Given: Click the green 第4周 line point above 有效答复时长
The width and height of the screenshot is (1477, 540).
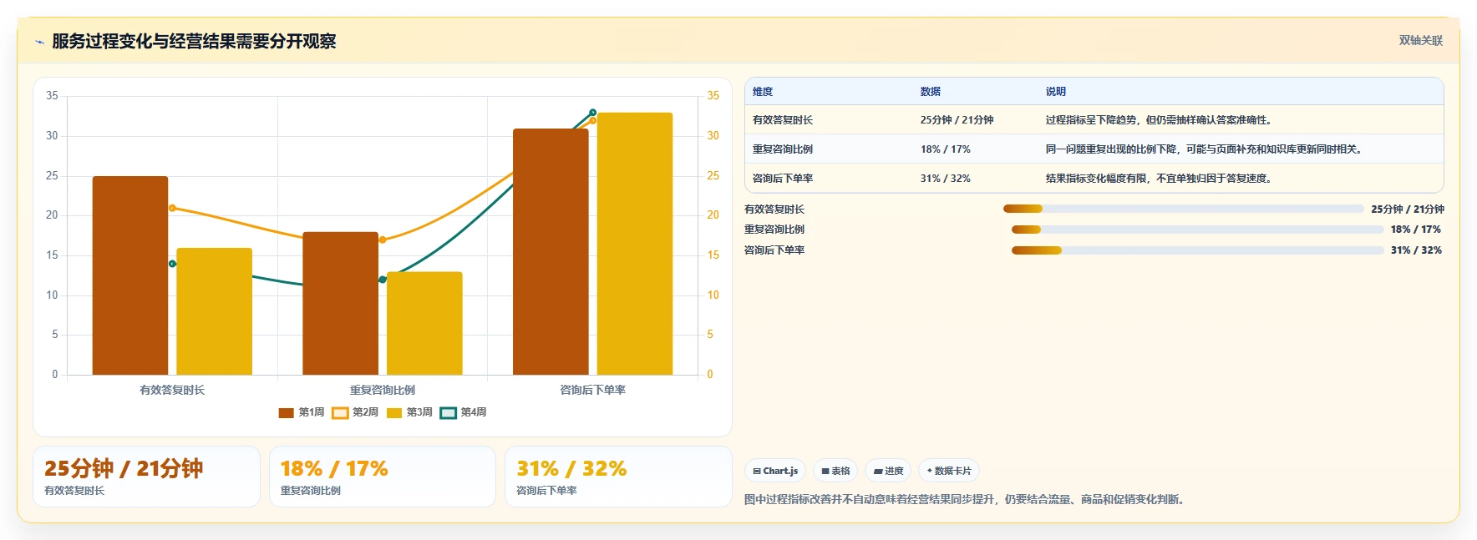Looking at the screenshot, I should click(172, 264).
